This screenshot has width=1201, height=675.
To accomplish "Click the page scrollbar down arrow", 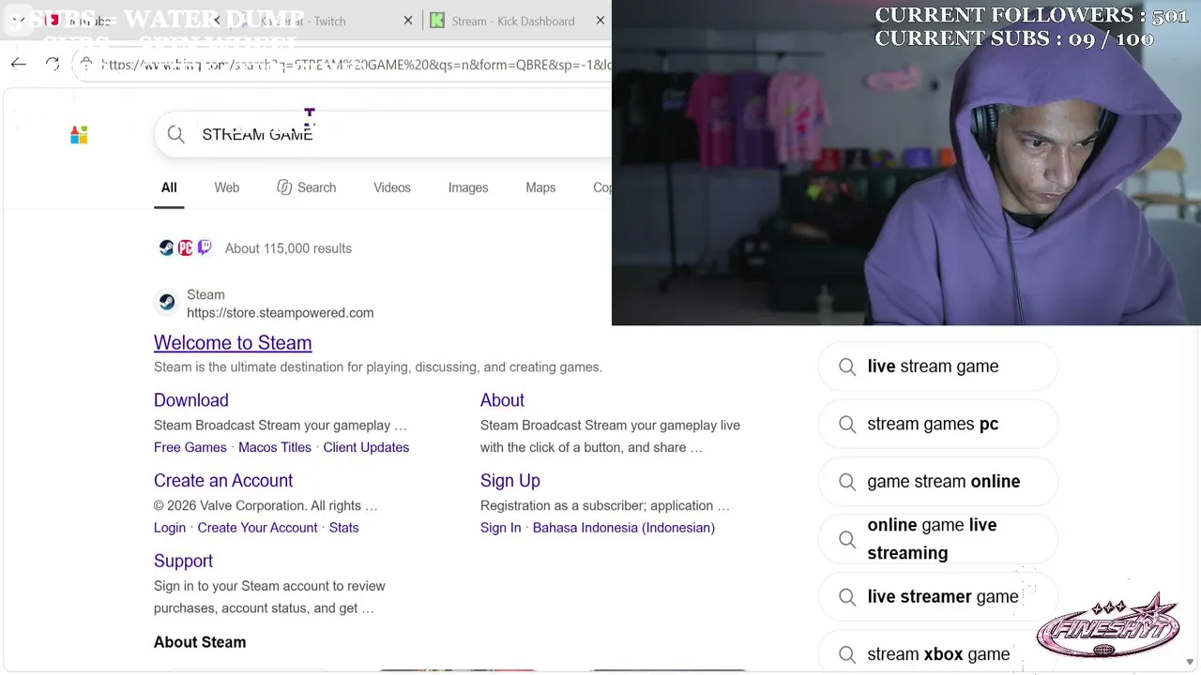I will pyautogui.click(x=1191, y=663).
